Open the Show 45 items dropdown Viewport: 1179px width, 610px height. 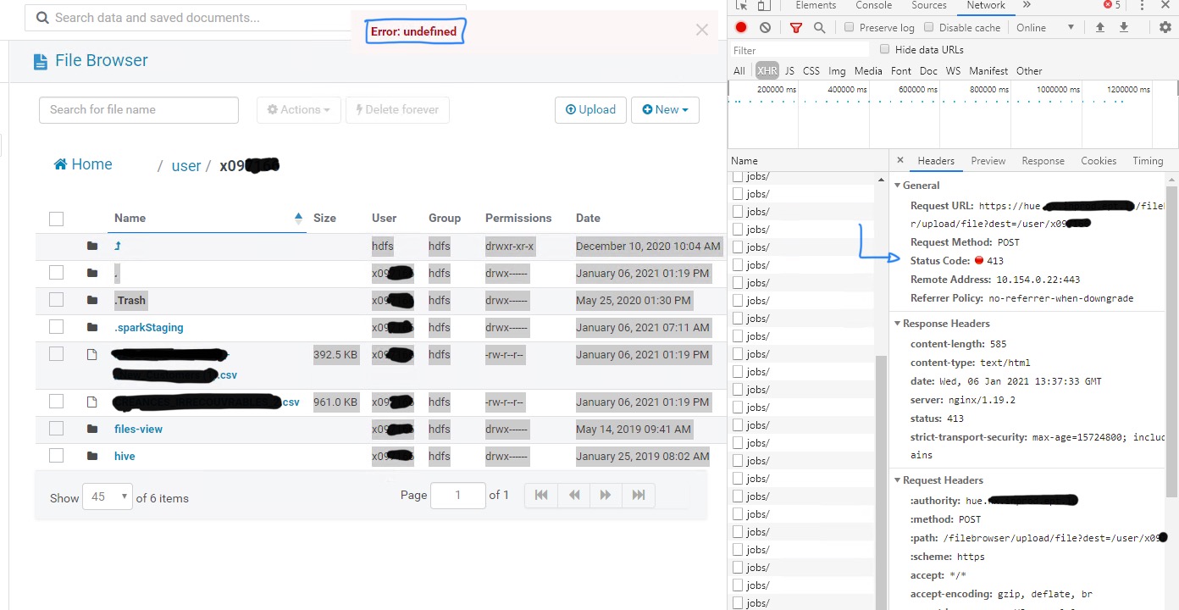click(108, 497)
